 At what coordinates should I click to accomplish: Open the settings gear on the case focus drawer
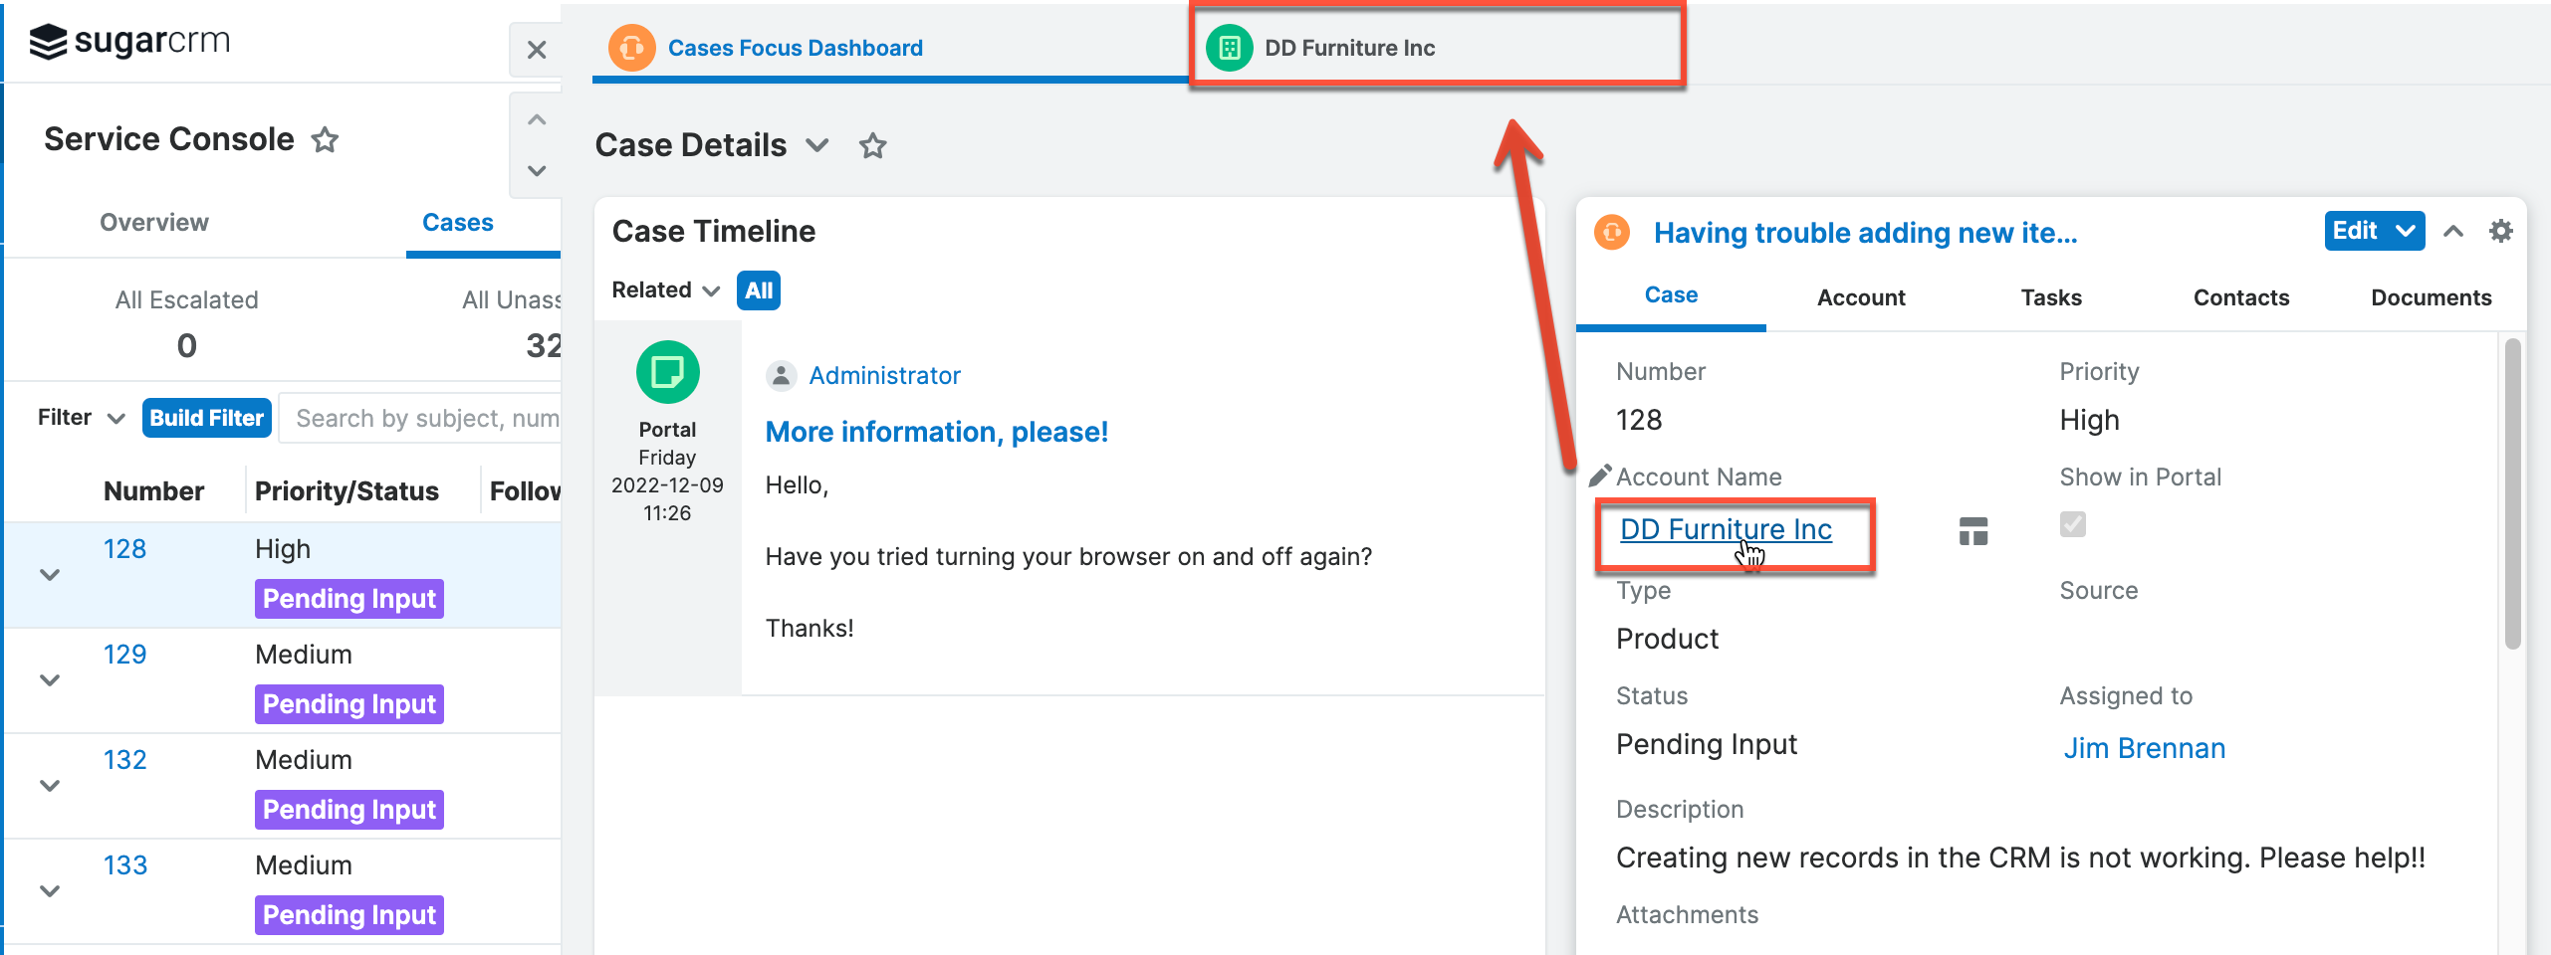[2502, 231]
